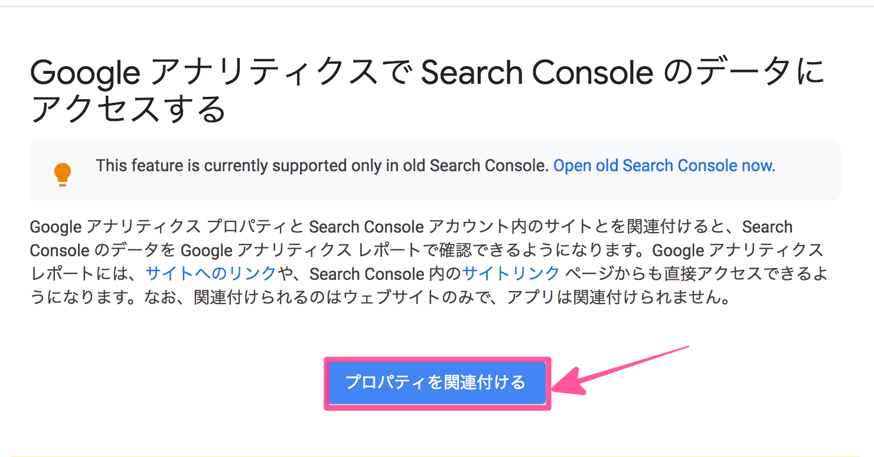Image resolution: width=874 pixels, height=457 pixels.
Task: Click the thin divider line at page top
Action: coord(437,6)
